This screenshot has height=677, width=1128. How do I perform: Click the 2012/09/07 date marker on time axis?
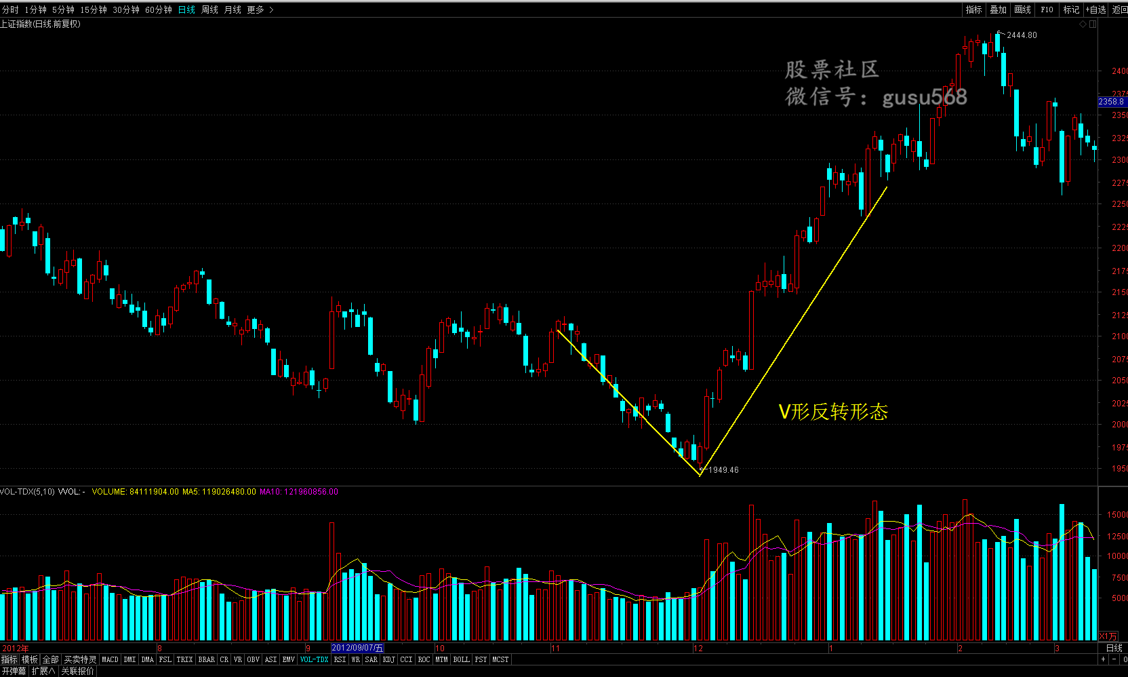(x=358, y=648)
